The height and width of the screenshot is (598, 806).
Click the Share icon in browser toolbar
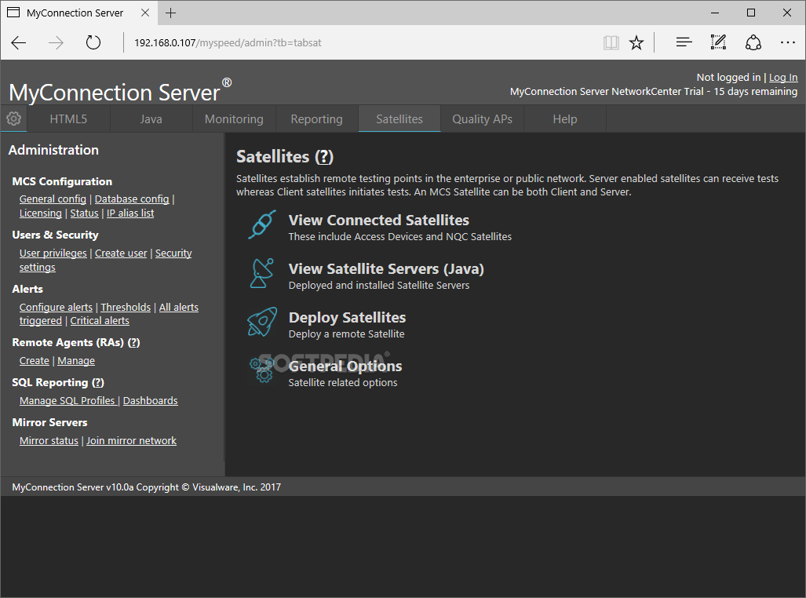pyautogui.click(x=753, y=42)
